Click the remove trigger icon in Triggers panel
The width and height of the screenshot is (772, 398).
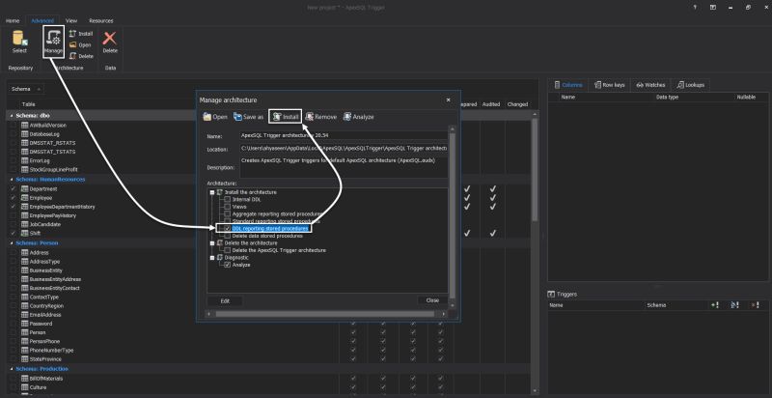[x=755, y=305]
